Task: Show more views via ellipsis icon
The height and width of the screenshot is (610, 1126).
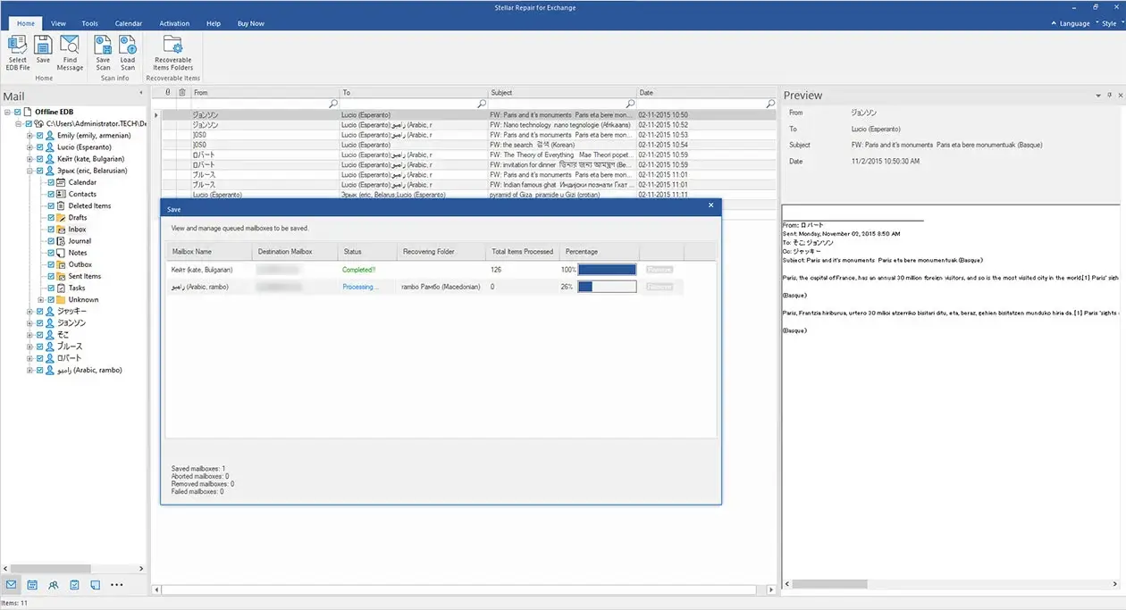Action: pyautogui.click(x=116, y=584)
